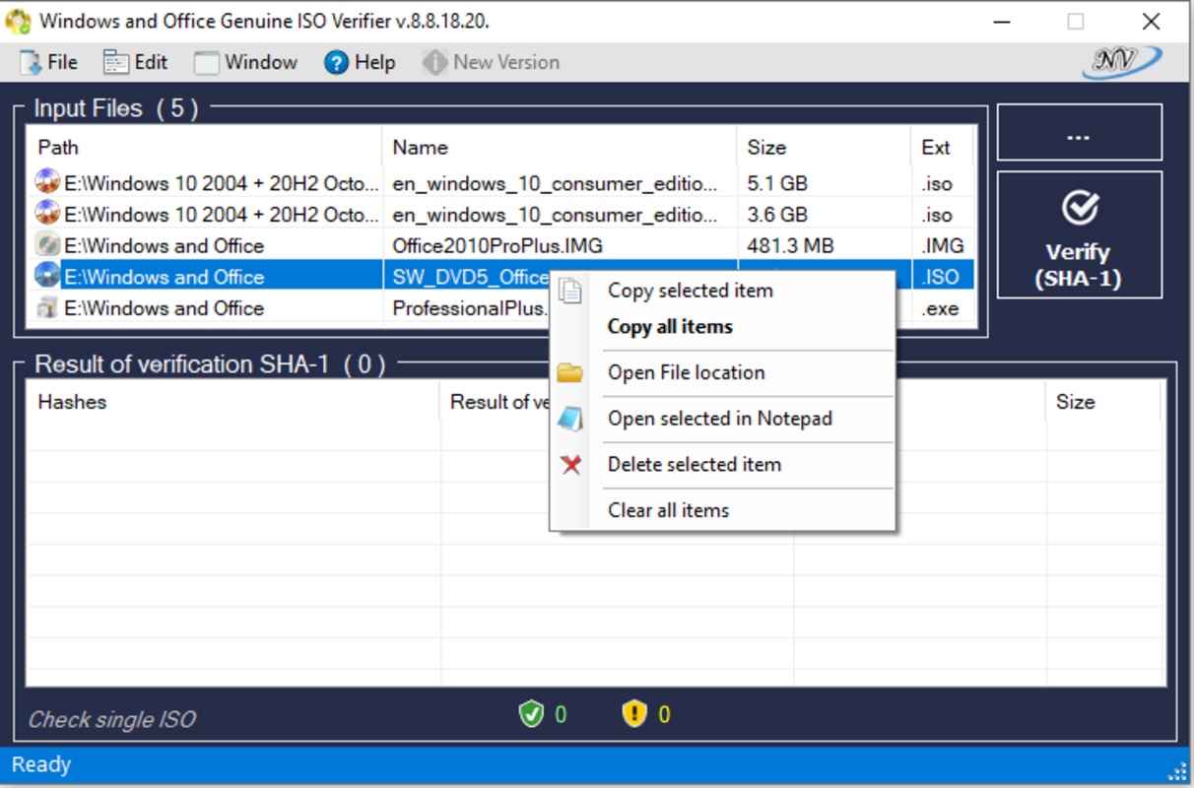Open the Help menu

tap(361, 62)
